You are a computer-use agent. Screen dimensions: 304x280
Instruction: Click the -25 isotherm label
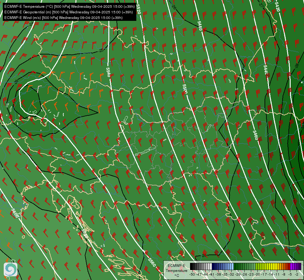(x=101, y=50)
